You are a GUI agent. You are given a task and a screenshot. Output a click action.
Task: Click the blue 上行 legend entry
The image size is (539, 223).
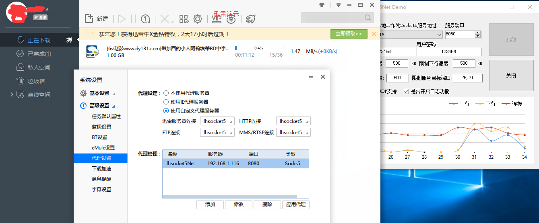(459, 104)
